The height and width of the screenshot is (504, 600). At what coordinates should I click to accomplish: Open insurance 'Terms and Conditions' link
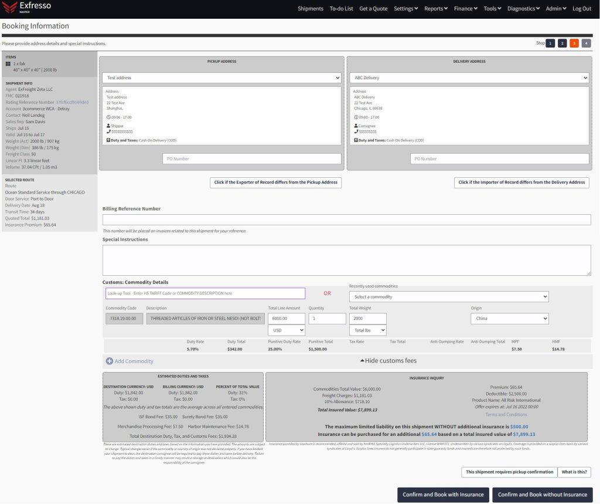tap(506, 415)
